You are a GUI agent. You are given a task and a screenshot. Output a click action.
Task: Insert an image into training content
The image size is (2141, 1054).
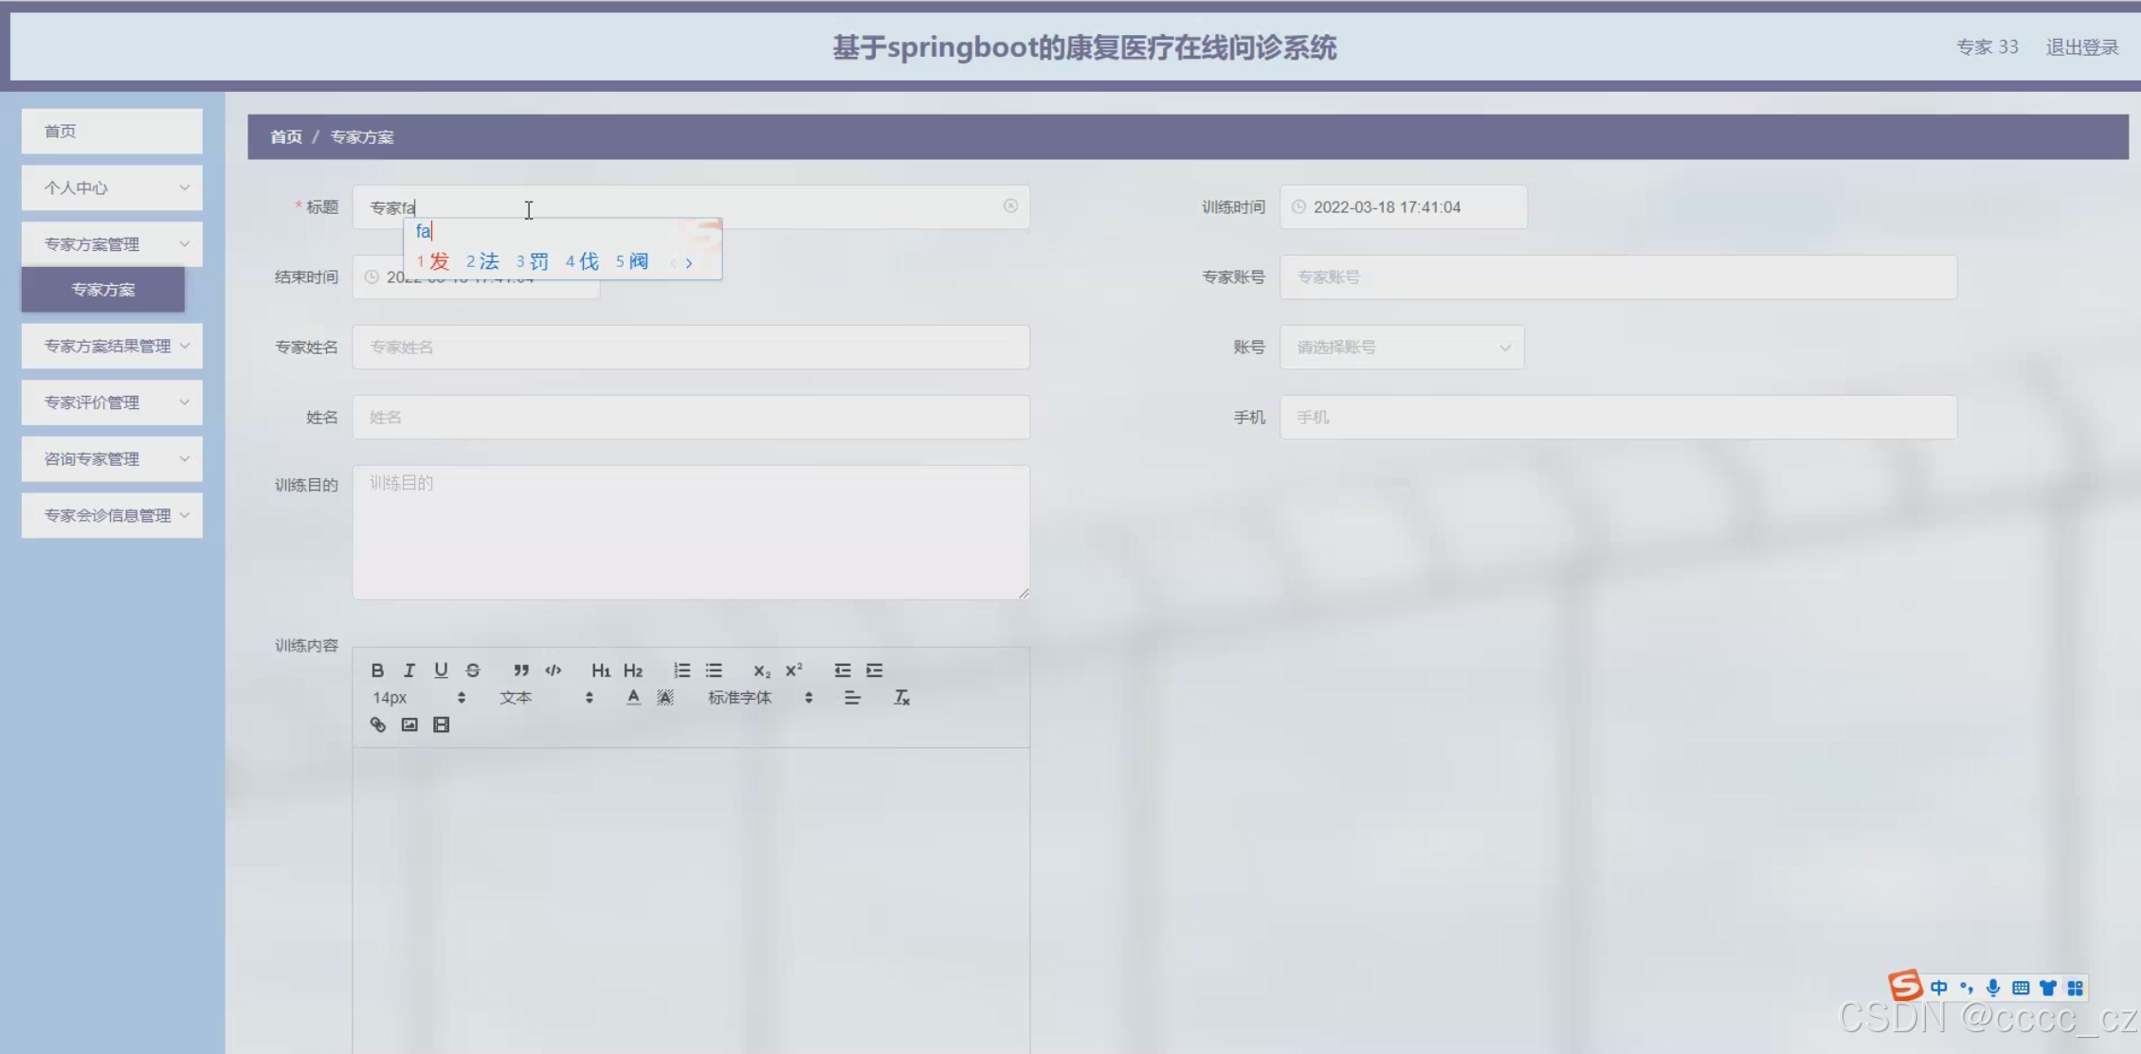(409, 724)
